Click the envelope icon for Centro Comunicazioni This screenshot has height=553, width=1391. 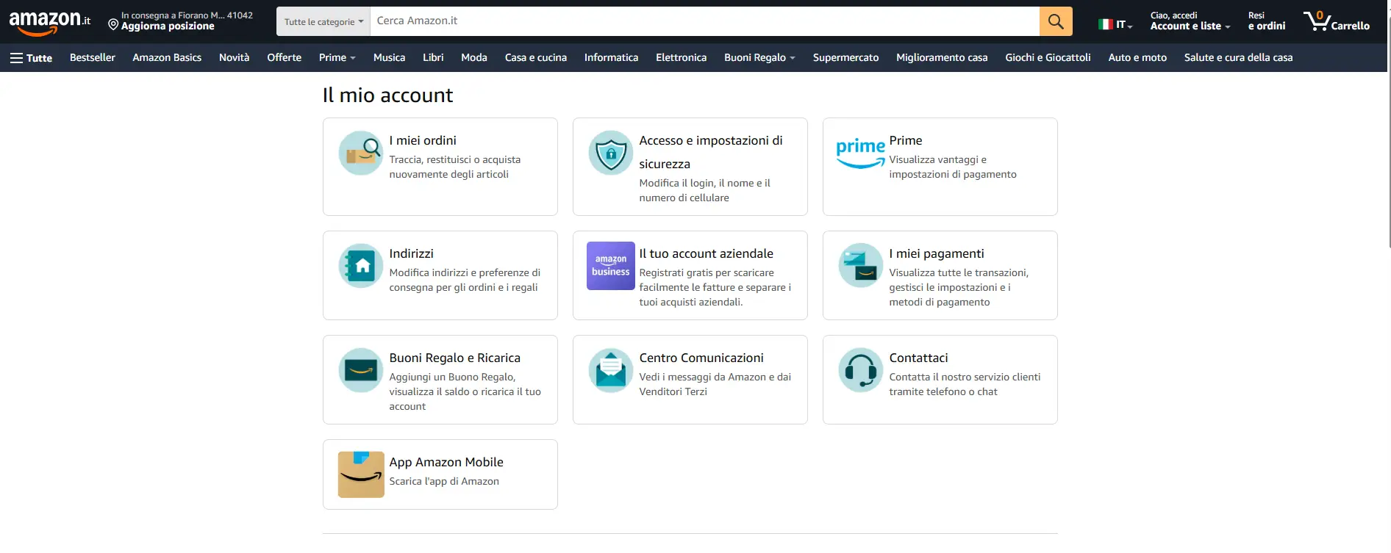click(x=610, y=370)
